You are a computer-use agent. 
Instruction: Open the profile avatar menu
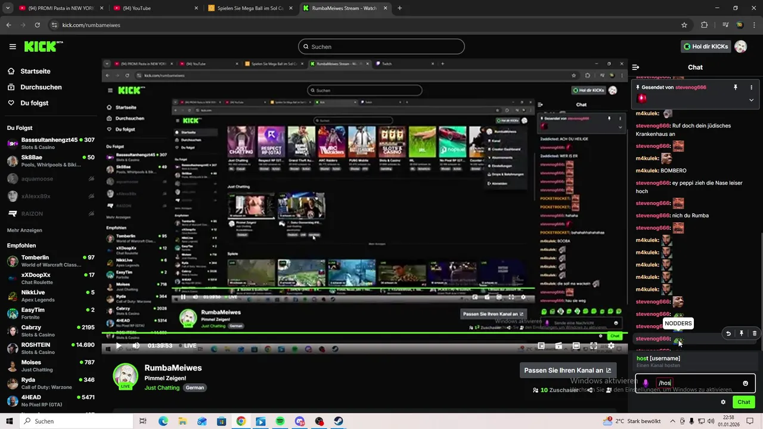[740, 46]
